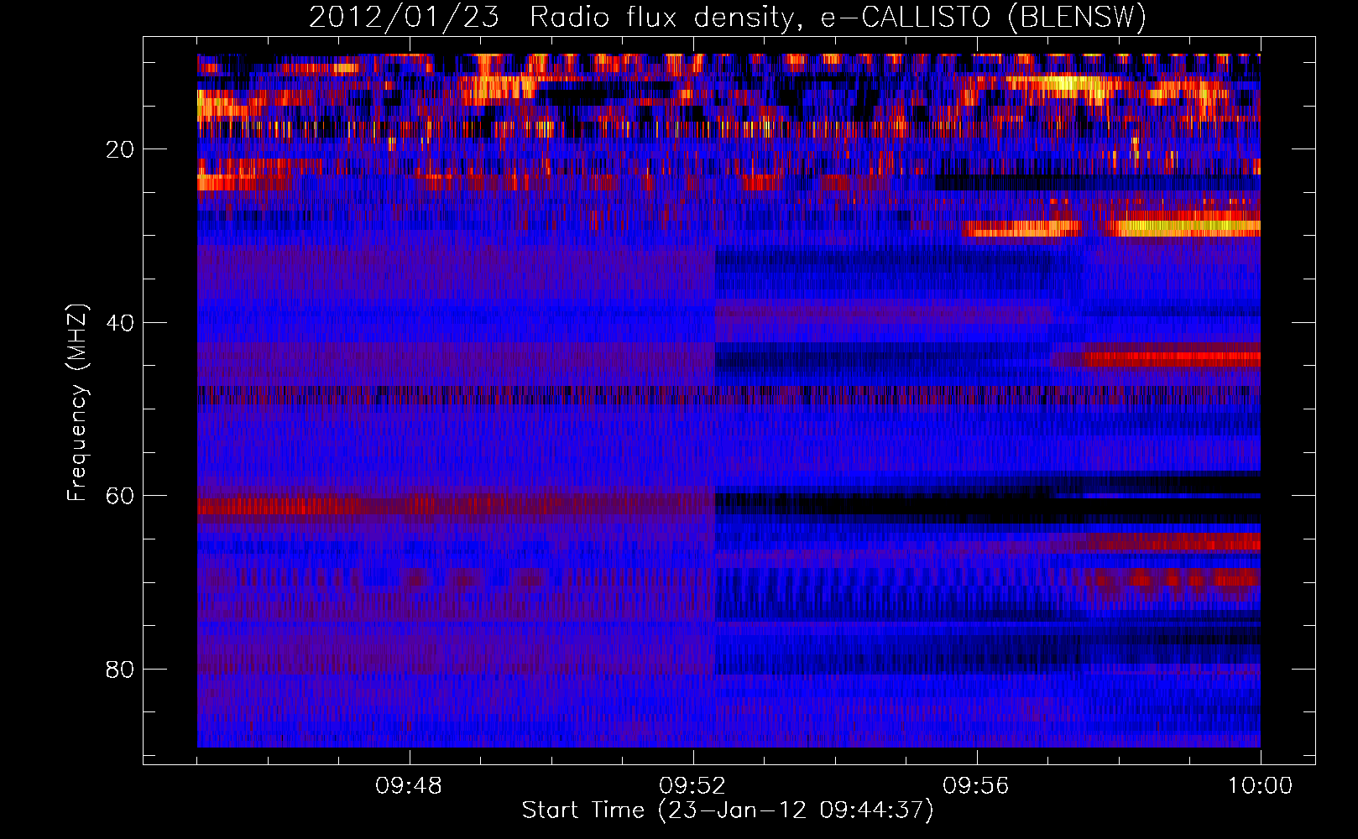
Task: Click the plot title '2012/01/23 Radio flux density'
Action: (x=728, y=18)
